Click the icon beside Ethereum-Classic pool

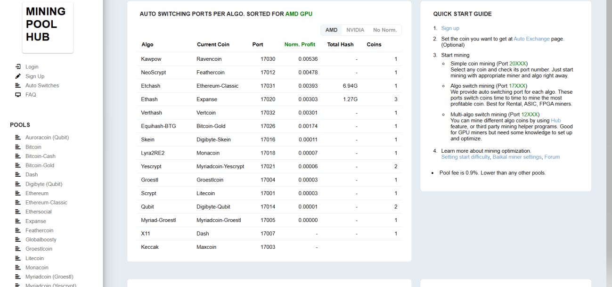pos(18,203)
